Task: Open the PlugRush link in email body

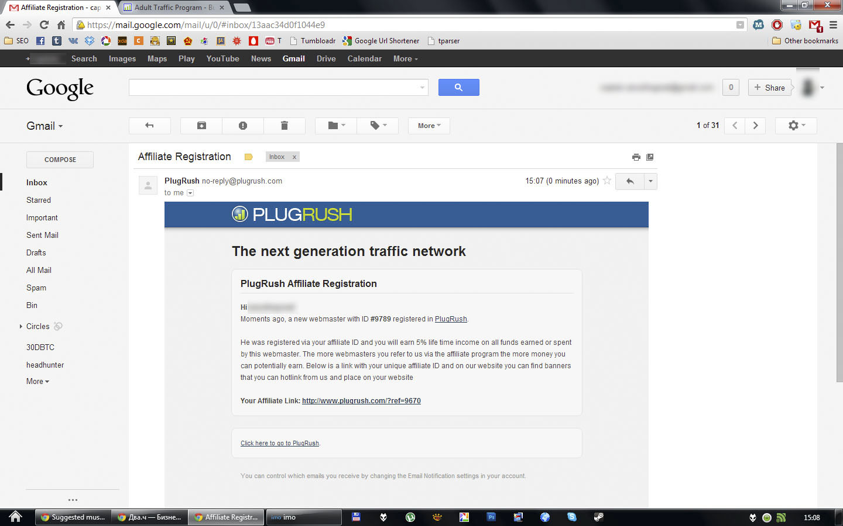Action: 451,319
